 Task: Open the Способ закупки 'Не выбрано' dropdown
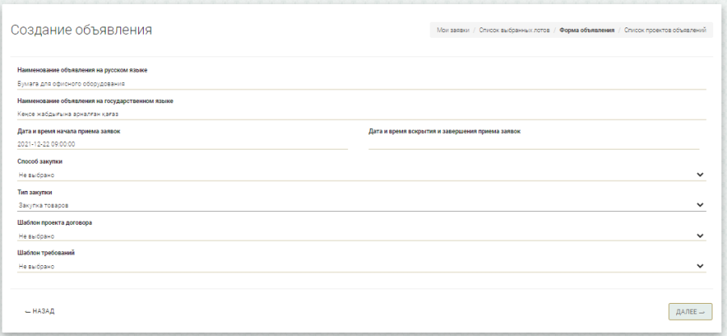click(355, 175)
